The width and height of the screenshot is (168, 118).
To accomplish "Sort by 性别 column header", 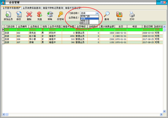I will click(x=45, y=27).
